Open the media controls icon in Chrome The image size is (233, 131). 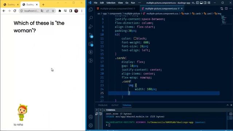click(x=65, y=11)
